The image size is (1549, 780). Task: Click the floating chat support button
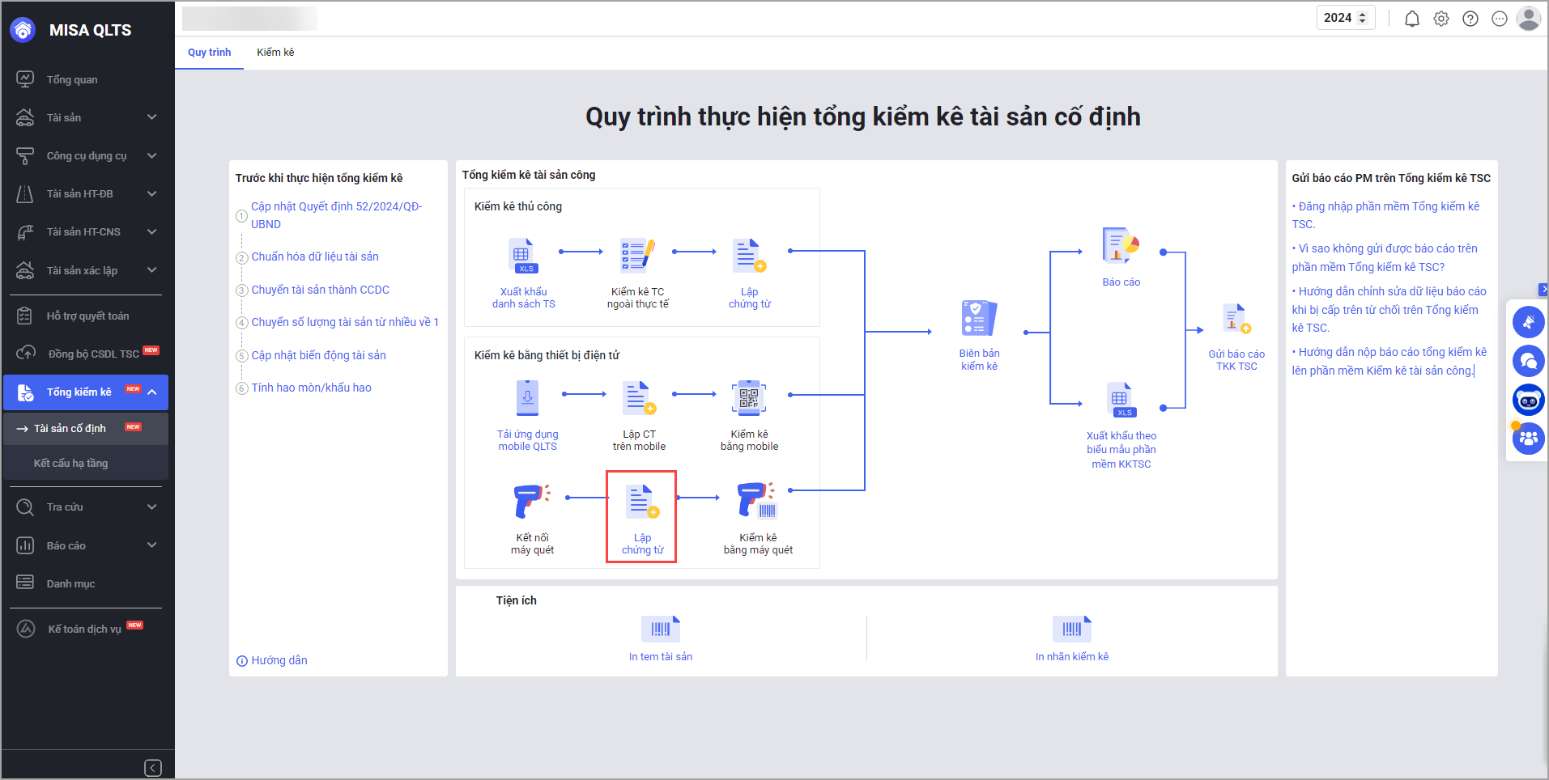click(x=1529, y=361)
